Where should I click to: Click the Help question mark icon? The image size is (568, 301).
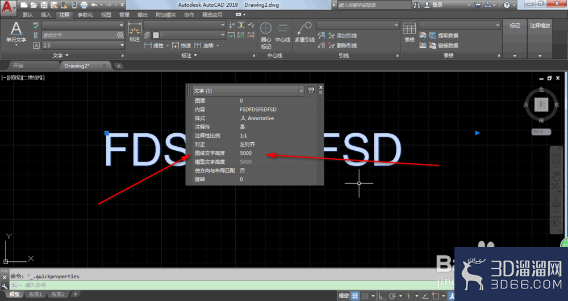[x=507, y=5]
